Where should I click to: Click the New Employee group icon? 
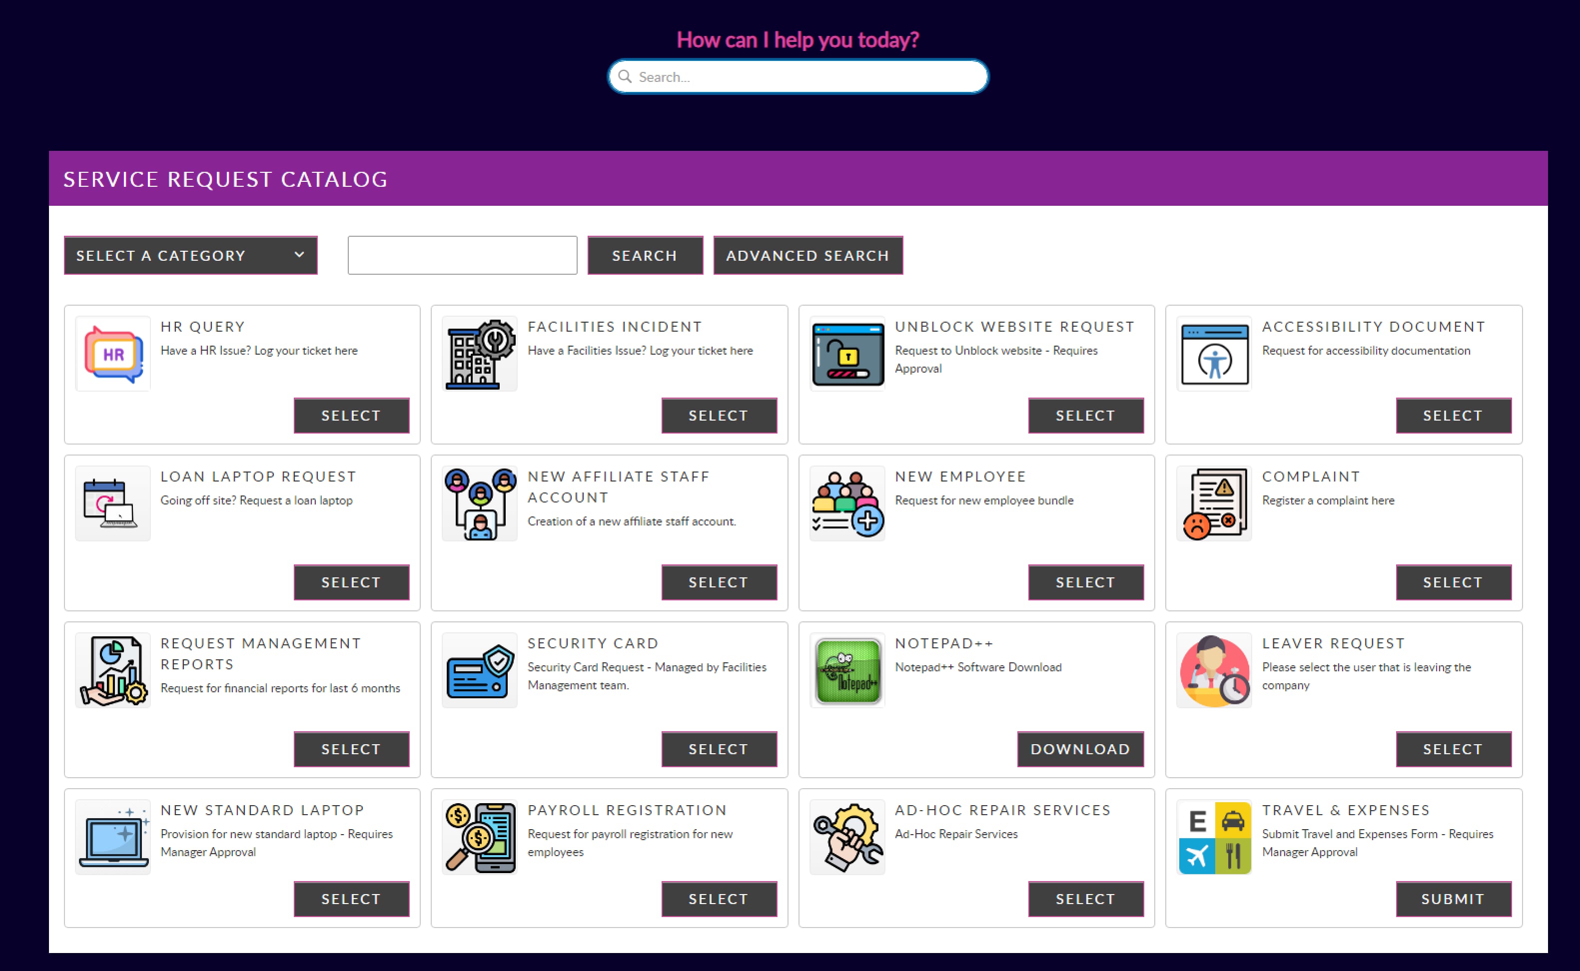click(847, 503)
